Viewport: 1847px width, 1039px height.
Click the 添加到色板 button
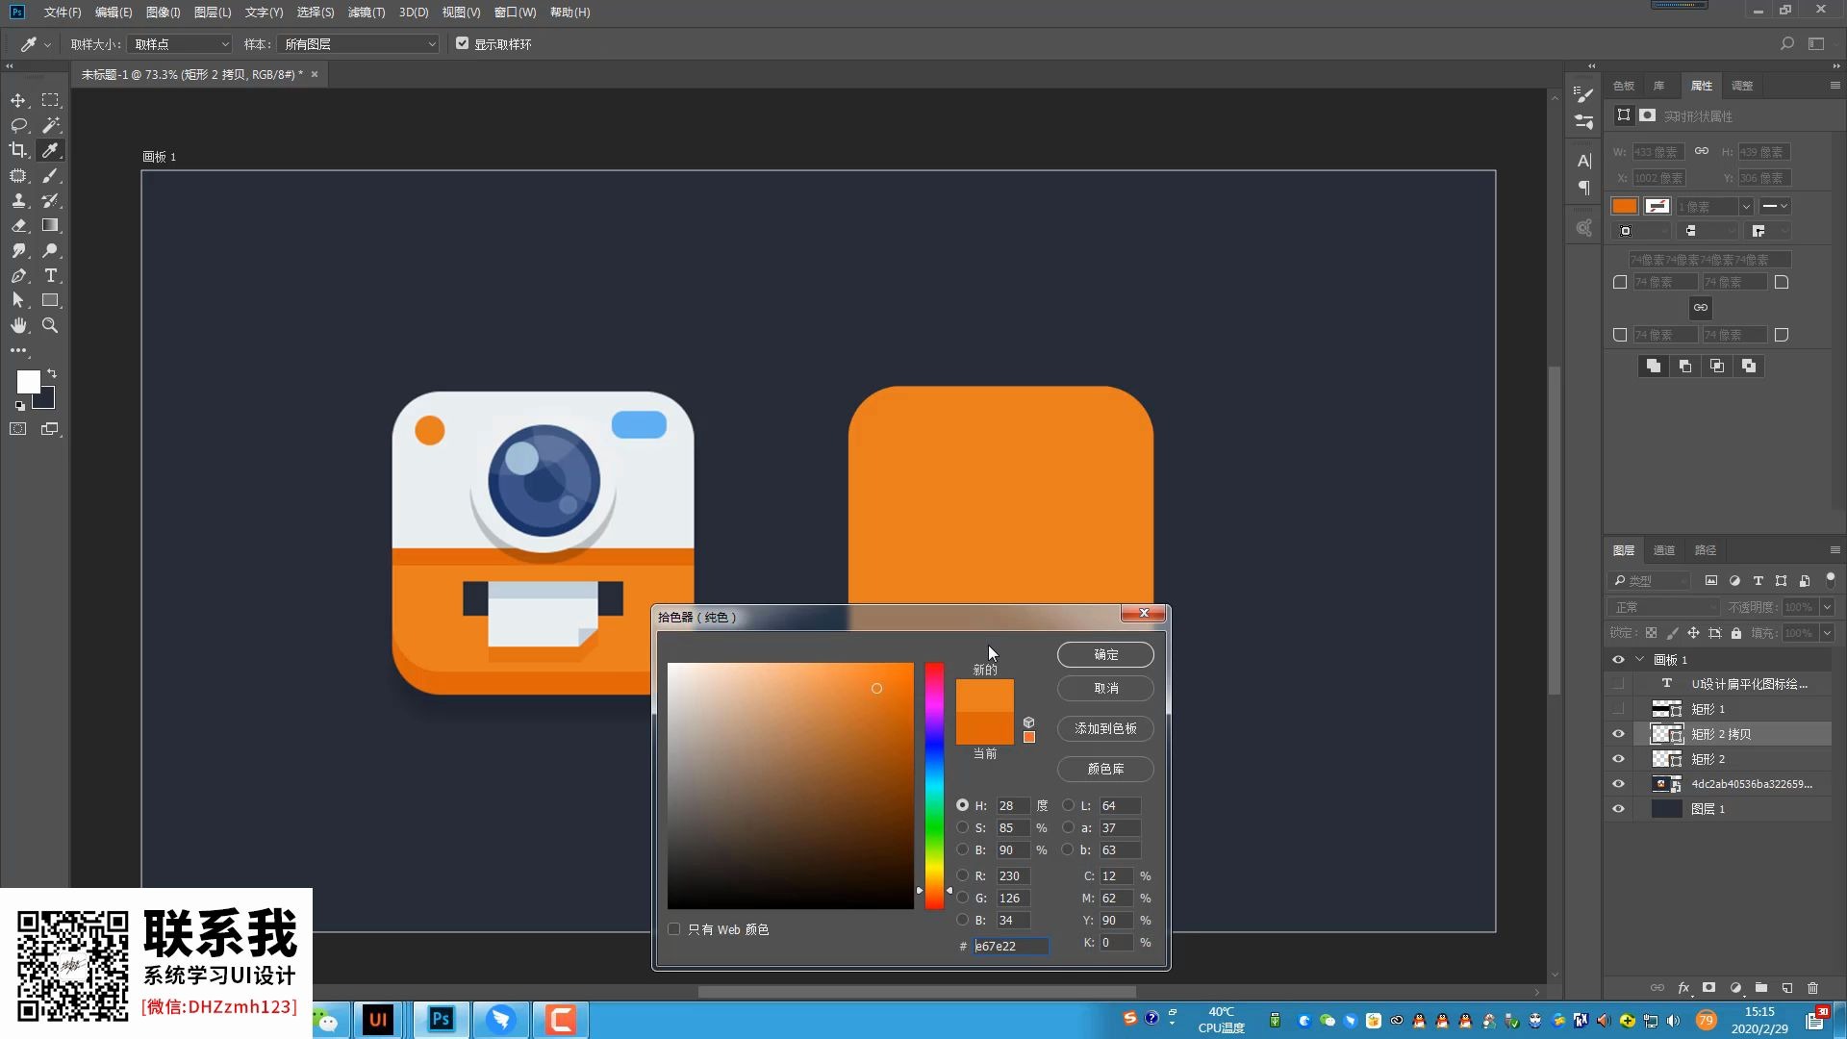[1105, 728]
